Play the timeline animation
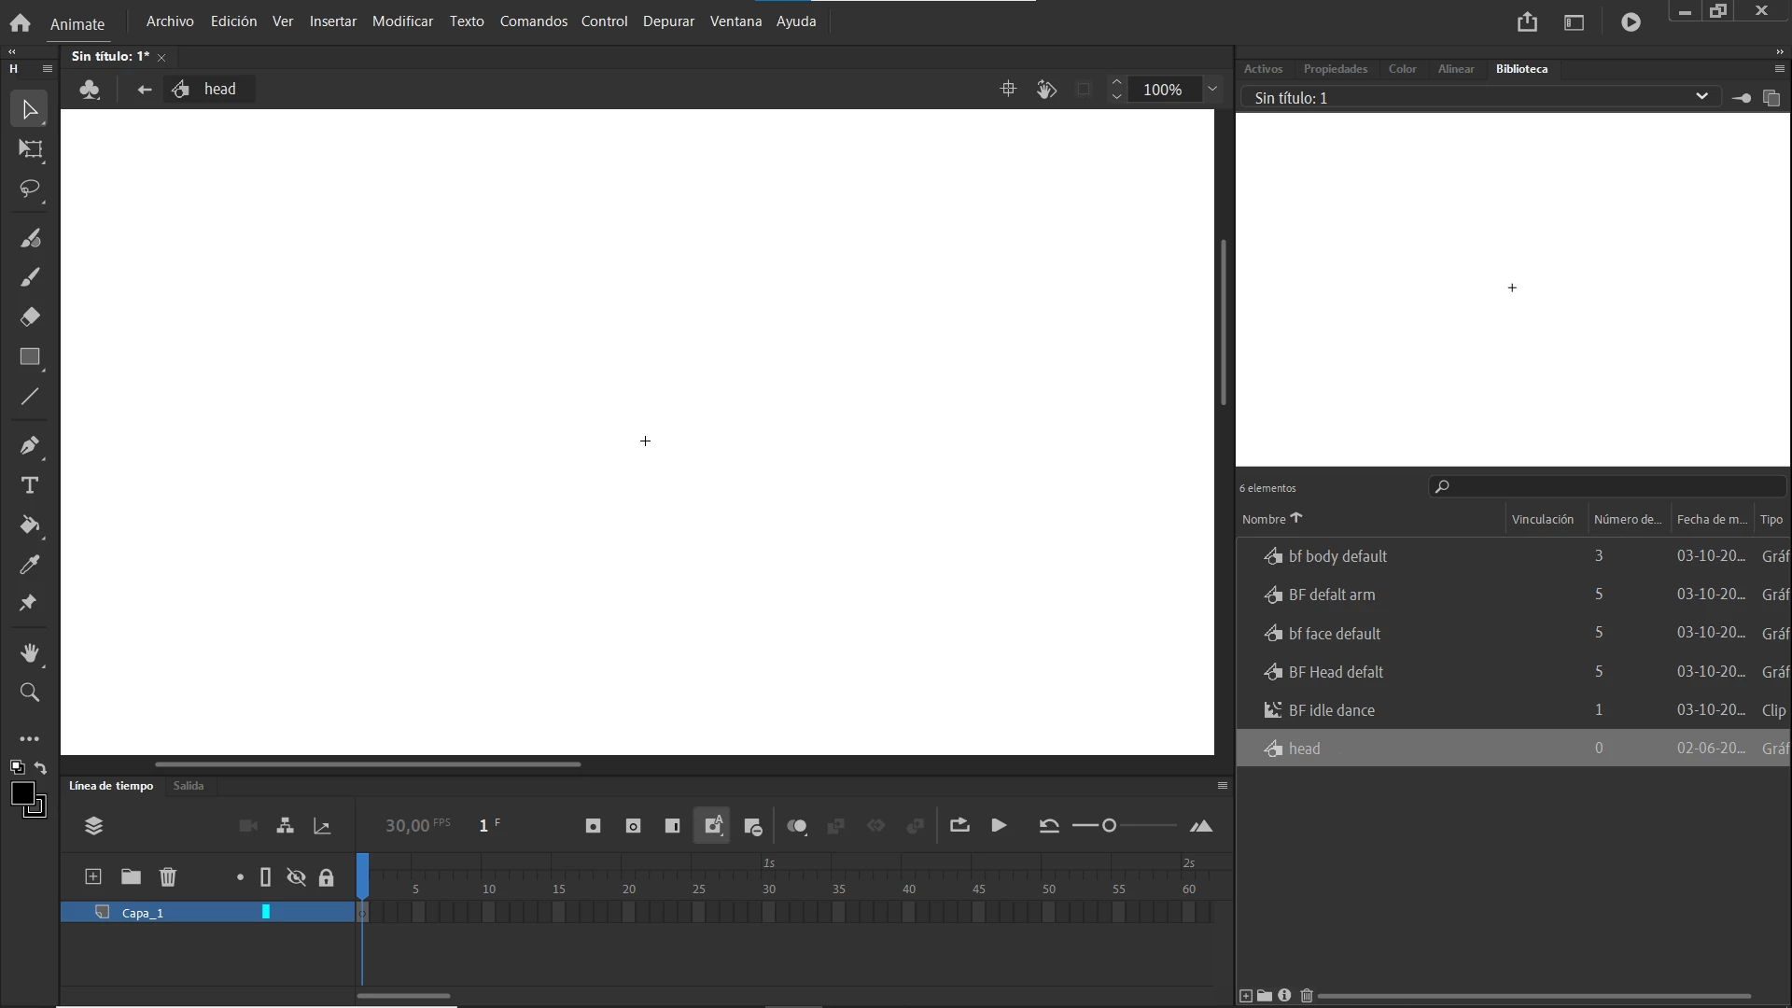Image resolution: width=1792 pixels, height=1008 pixels. pos(999,826)
